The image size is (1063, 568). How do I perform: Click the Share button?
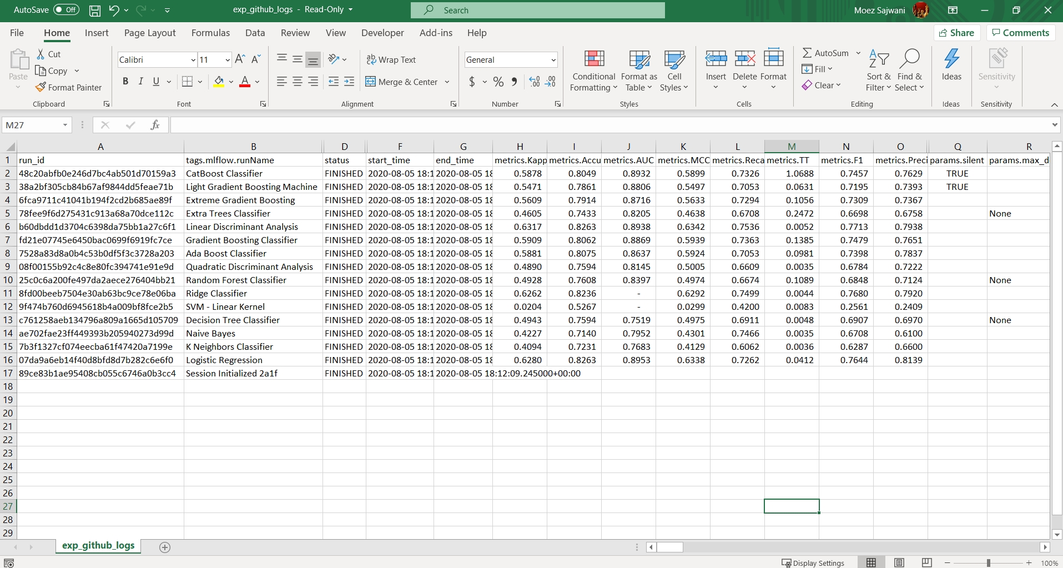[x=956, y=33]
